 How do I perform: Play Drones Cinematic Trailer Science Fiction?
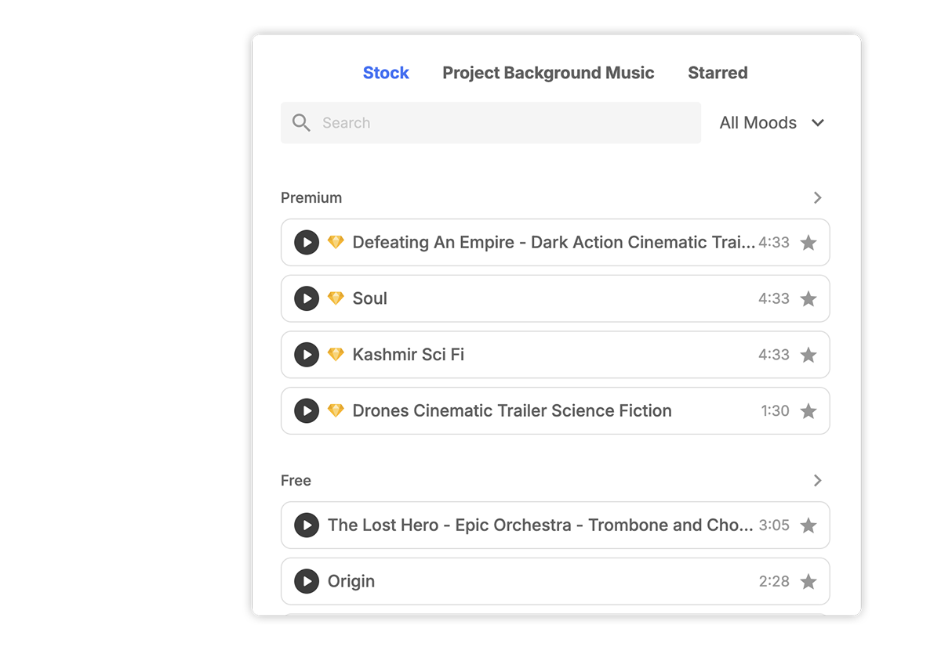point(306,410)
